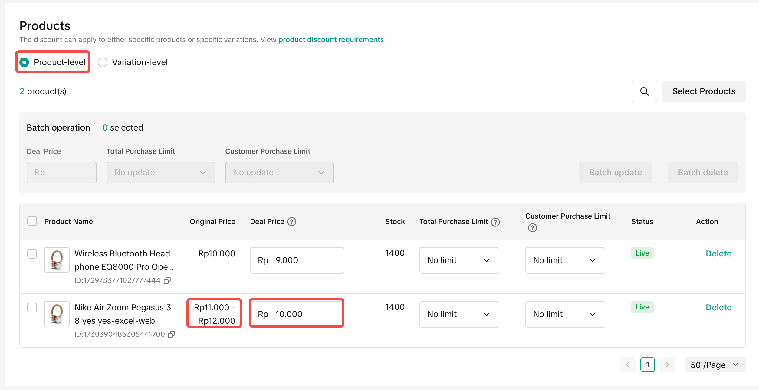The image size is (759, 390).
Task: Go to the next page arrow
Action: [x=667, y=365]
